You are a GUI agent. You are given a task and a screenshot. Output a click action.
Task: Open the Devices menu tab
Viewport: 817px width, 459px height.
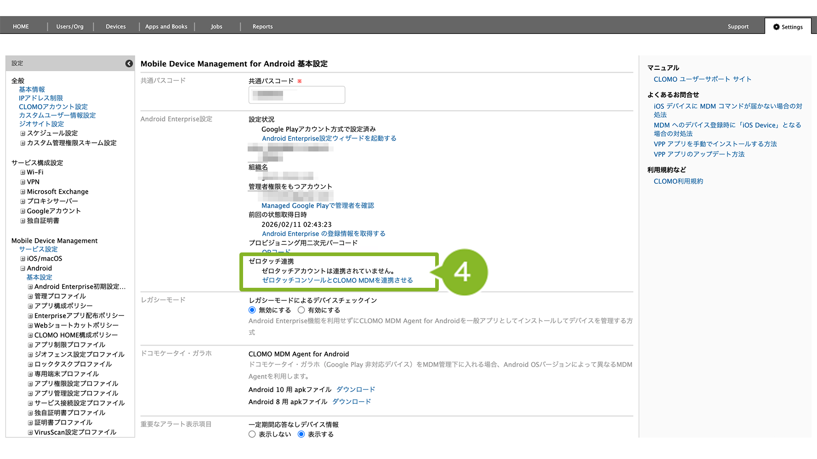tap(115, 27)
